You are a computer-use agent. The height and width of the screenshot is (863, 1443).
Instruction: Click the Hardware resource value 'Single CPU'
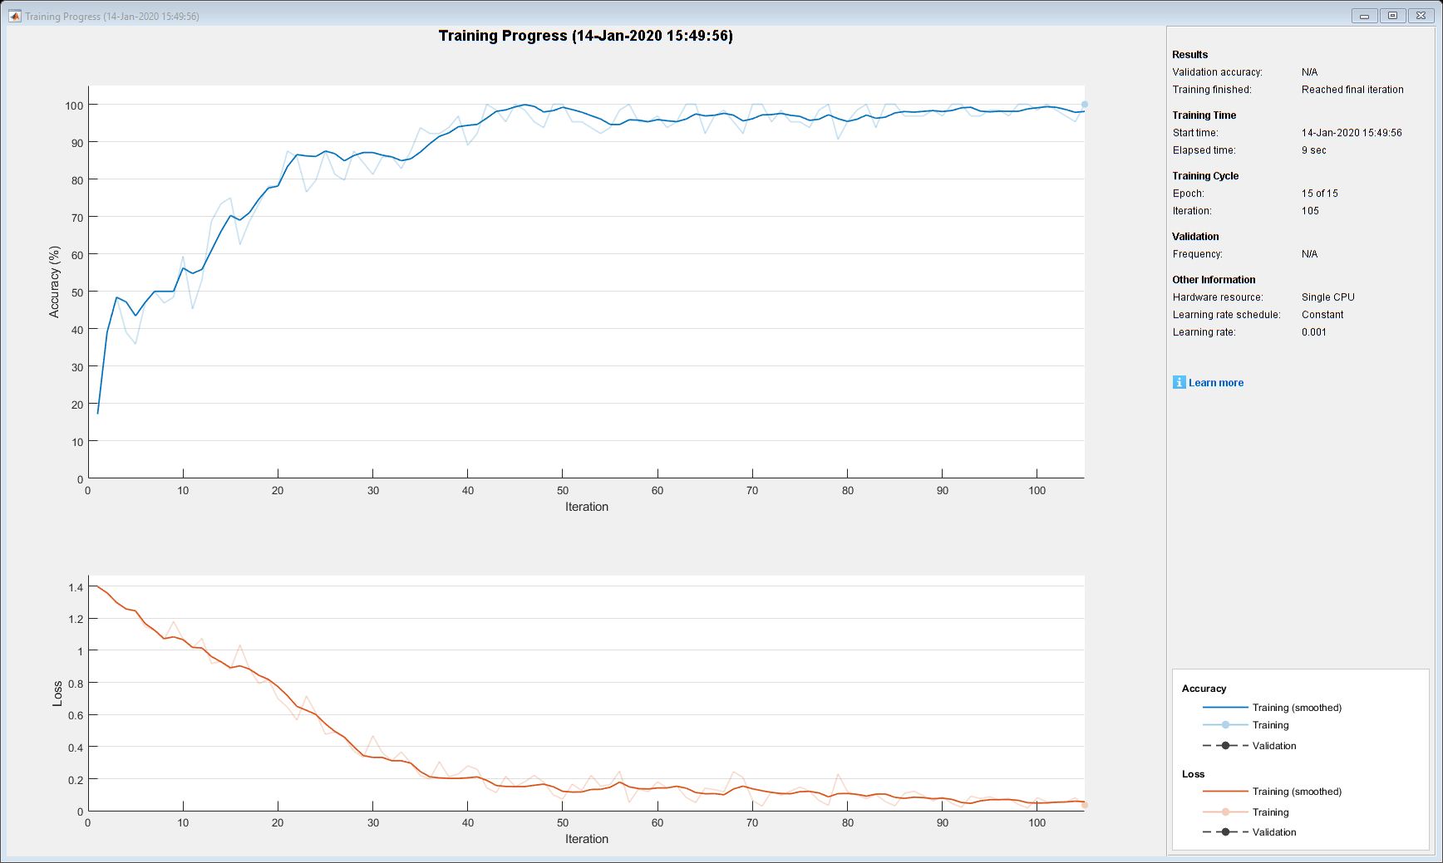coord(1327,297)
